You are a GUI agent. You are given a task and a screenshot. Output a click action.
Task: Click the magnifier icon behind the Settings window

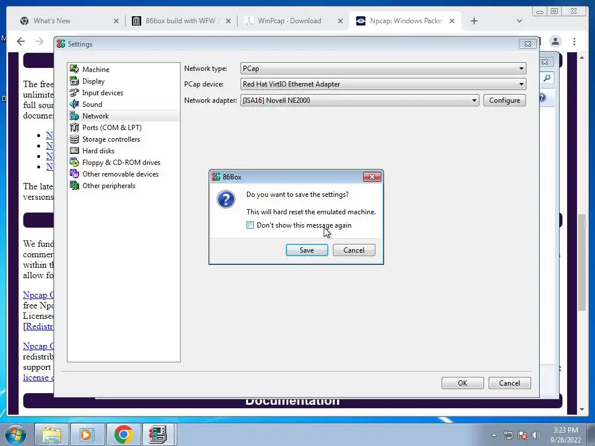click(x=547, y=78)
